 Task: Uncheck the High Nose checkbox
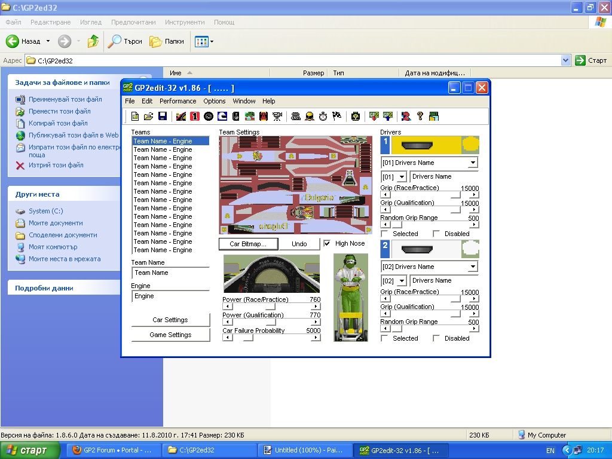(327, 244)
